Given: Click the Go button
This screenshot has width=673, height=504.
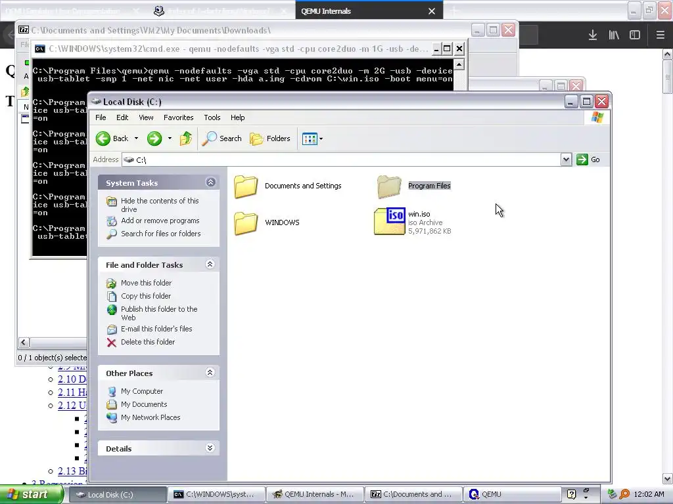Looking at the screenshot, I should [588, 159].
